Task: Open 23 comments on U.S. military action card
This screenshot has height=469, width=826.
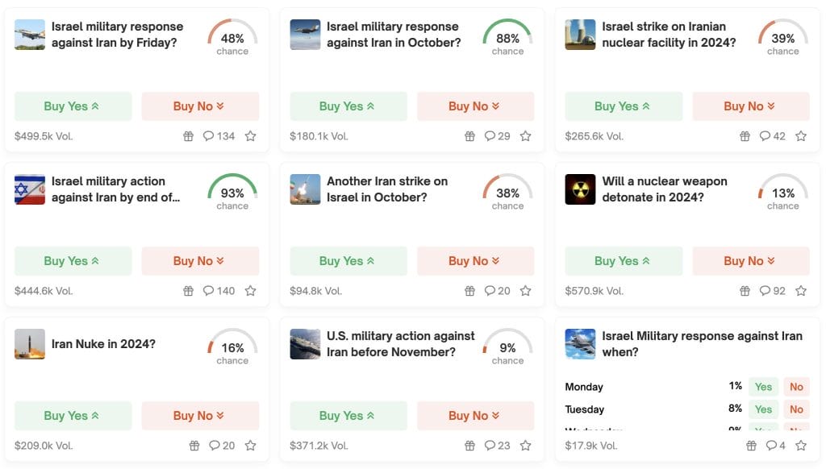Action: pyautogui.click(x=497, y=446)
